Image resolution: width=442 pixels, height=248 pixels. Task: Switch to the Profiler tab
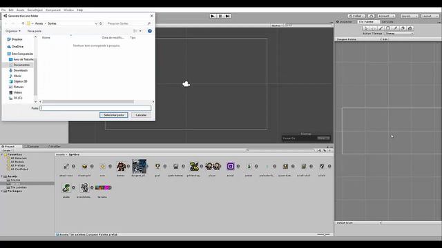point(55,147)
